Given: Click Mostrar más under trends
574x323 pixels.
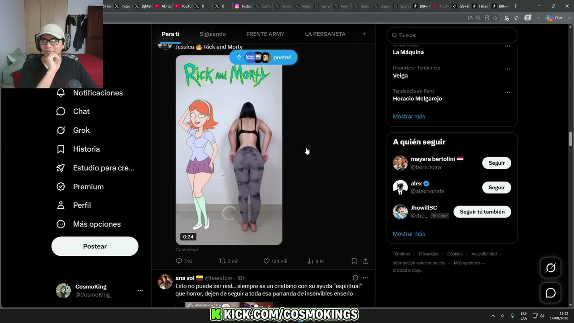Looking at the screenshot, I should (x=409, y=117).
